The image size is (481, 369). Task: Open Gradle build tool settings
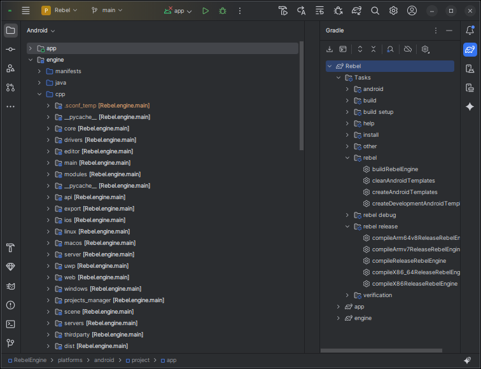pos(425,49)
